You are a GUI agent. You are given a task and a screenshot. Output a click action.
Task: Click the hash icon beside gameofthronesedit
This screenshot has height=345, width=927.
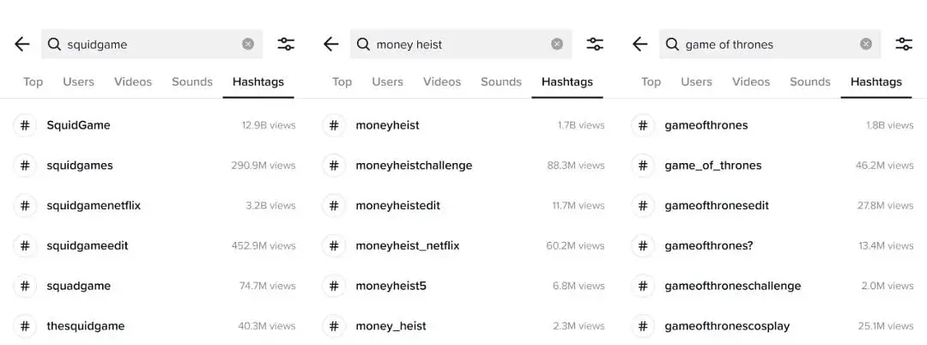(643, 206)
